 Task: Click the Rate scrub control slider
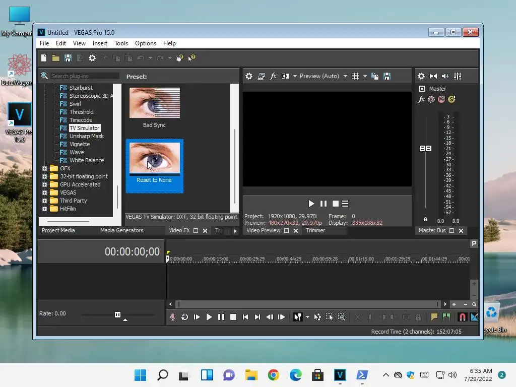[117, 315]
